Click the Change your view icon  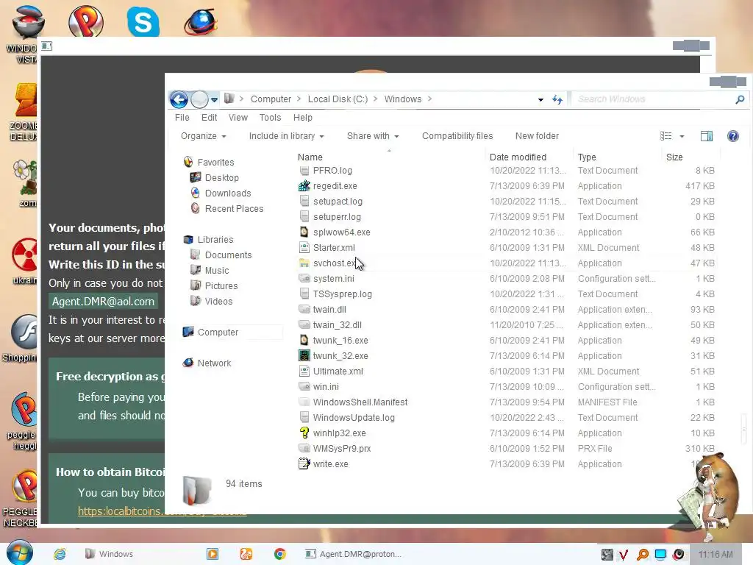coord(666,136)
